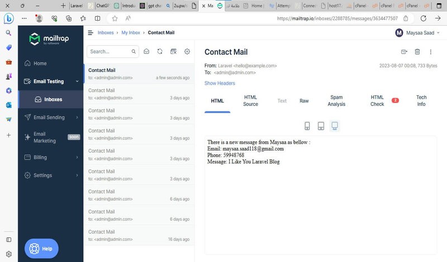Expand the Settings sidebar menu
The width and height of the screenshot is (447, 262).
coord(50,175)
